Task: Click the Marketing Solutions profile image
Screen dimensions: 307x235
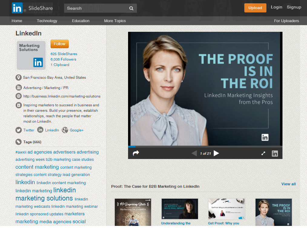Action: pyautogui.click(x=31, y=55)
